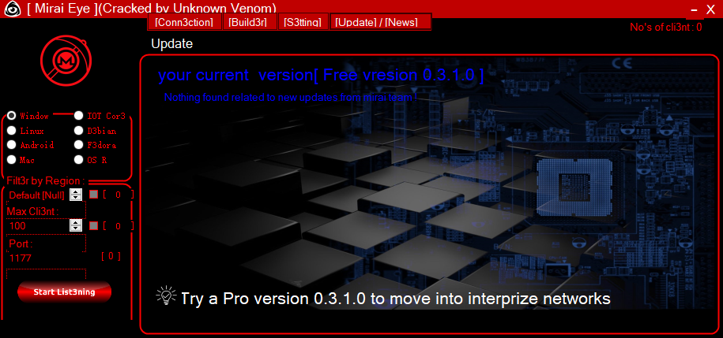This screenshot has width=723, height=338.
Task: Click the region Default [Null] spinner arrows
Action: point(76,195)
